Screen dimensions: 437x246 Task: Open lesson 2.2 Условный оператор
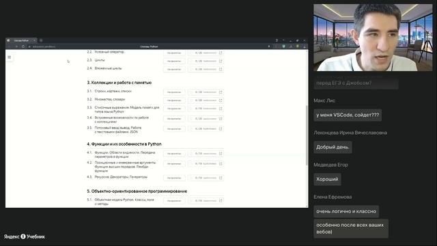[109, 52]
